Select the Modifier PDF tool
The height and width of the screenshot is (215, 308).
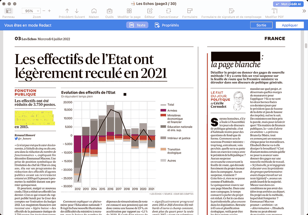[275, 11]
